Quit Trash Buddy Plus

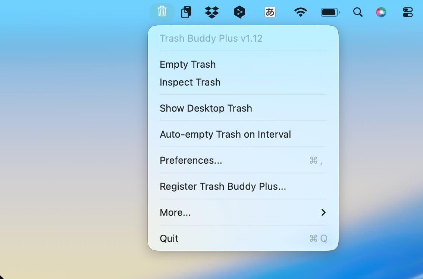(x=243, y=238)
